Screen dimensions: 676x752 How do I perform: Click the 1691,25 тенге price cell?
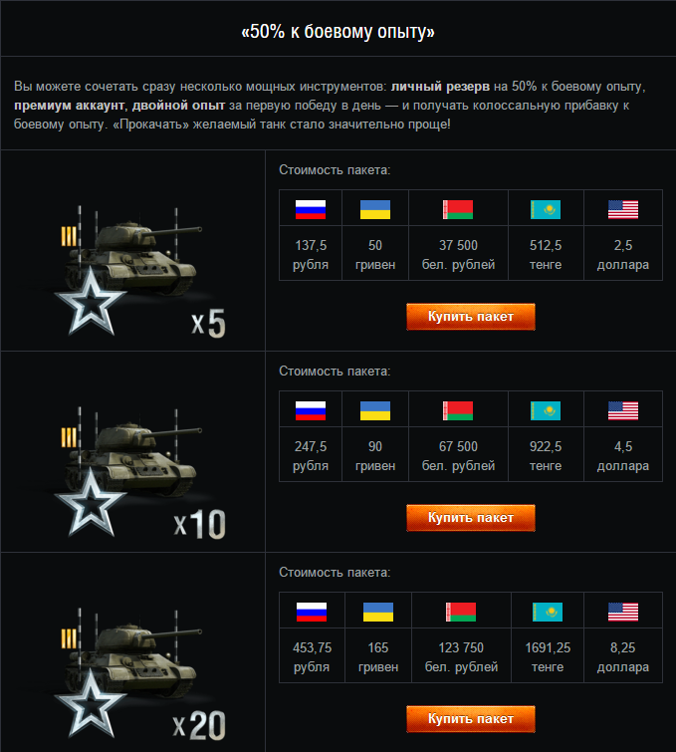coord(548,657)
